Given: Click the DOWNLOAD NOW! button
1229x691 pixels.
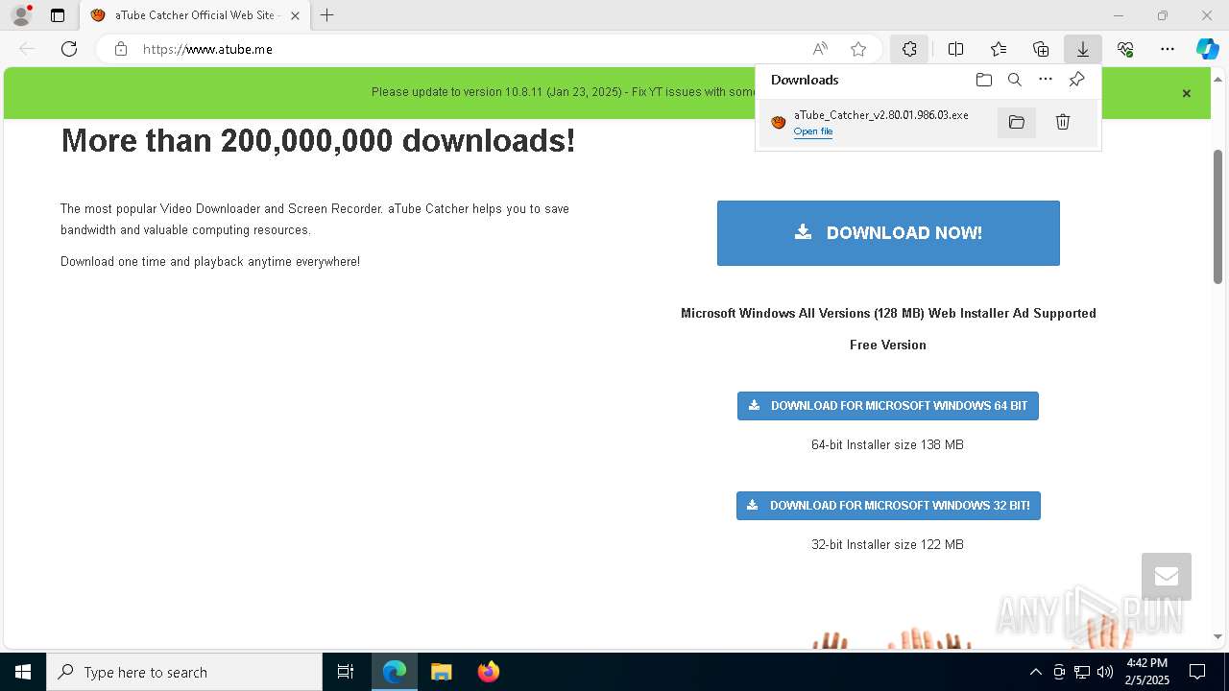Looking at the screenshot, I should (888, 233).
